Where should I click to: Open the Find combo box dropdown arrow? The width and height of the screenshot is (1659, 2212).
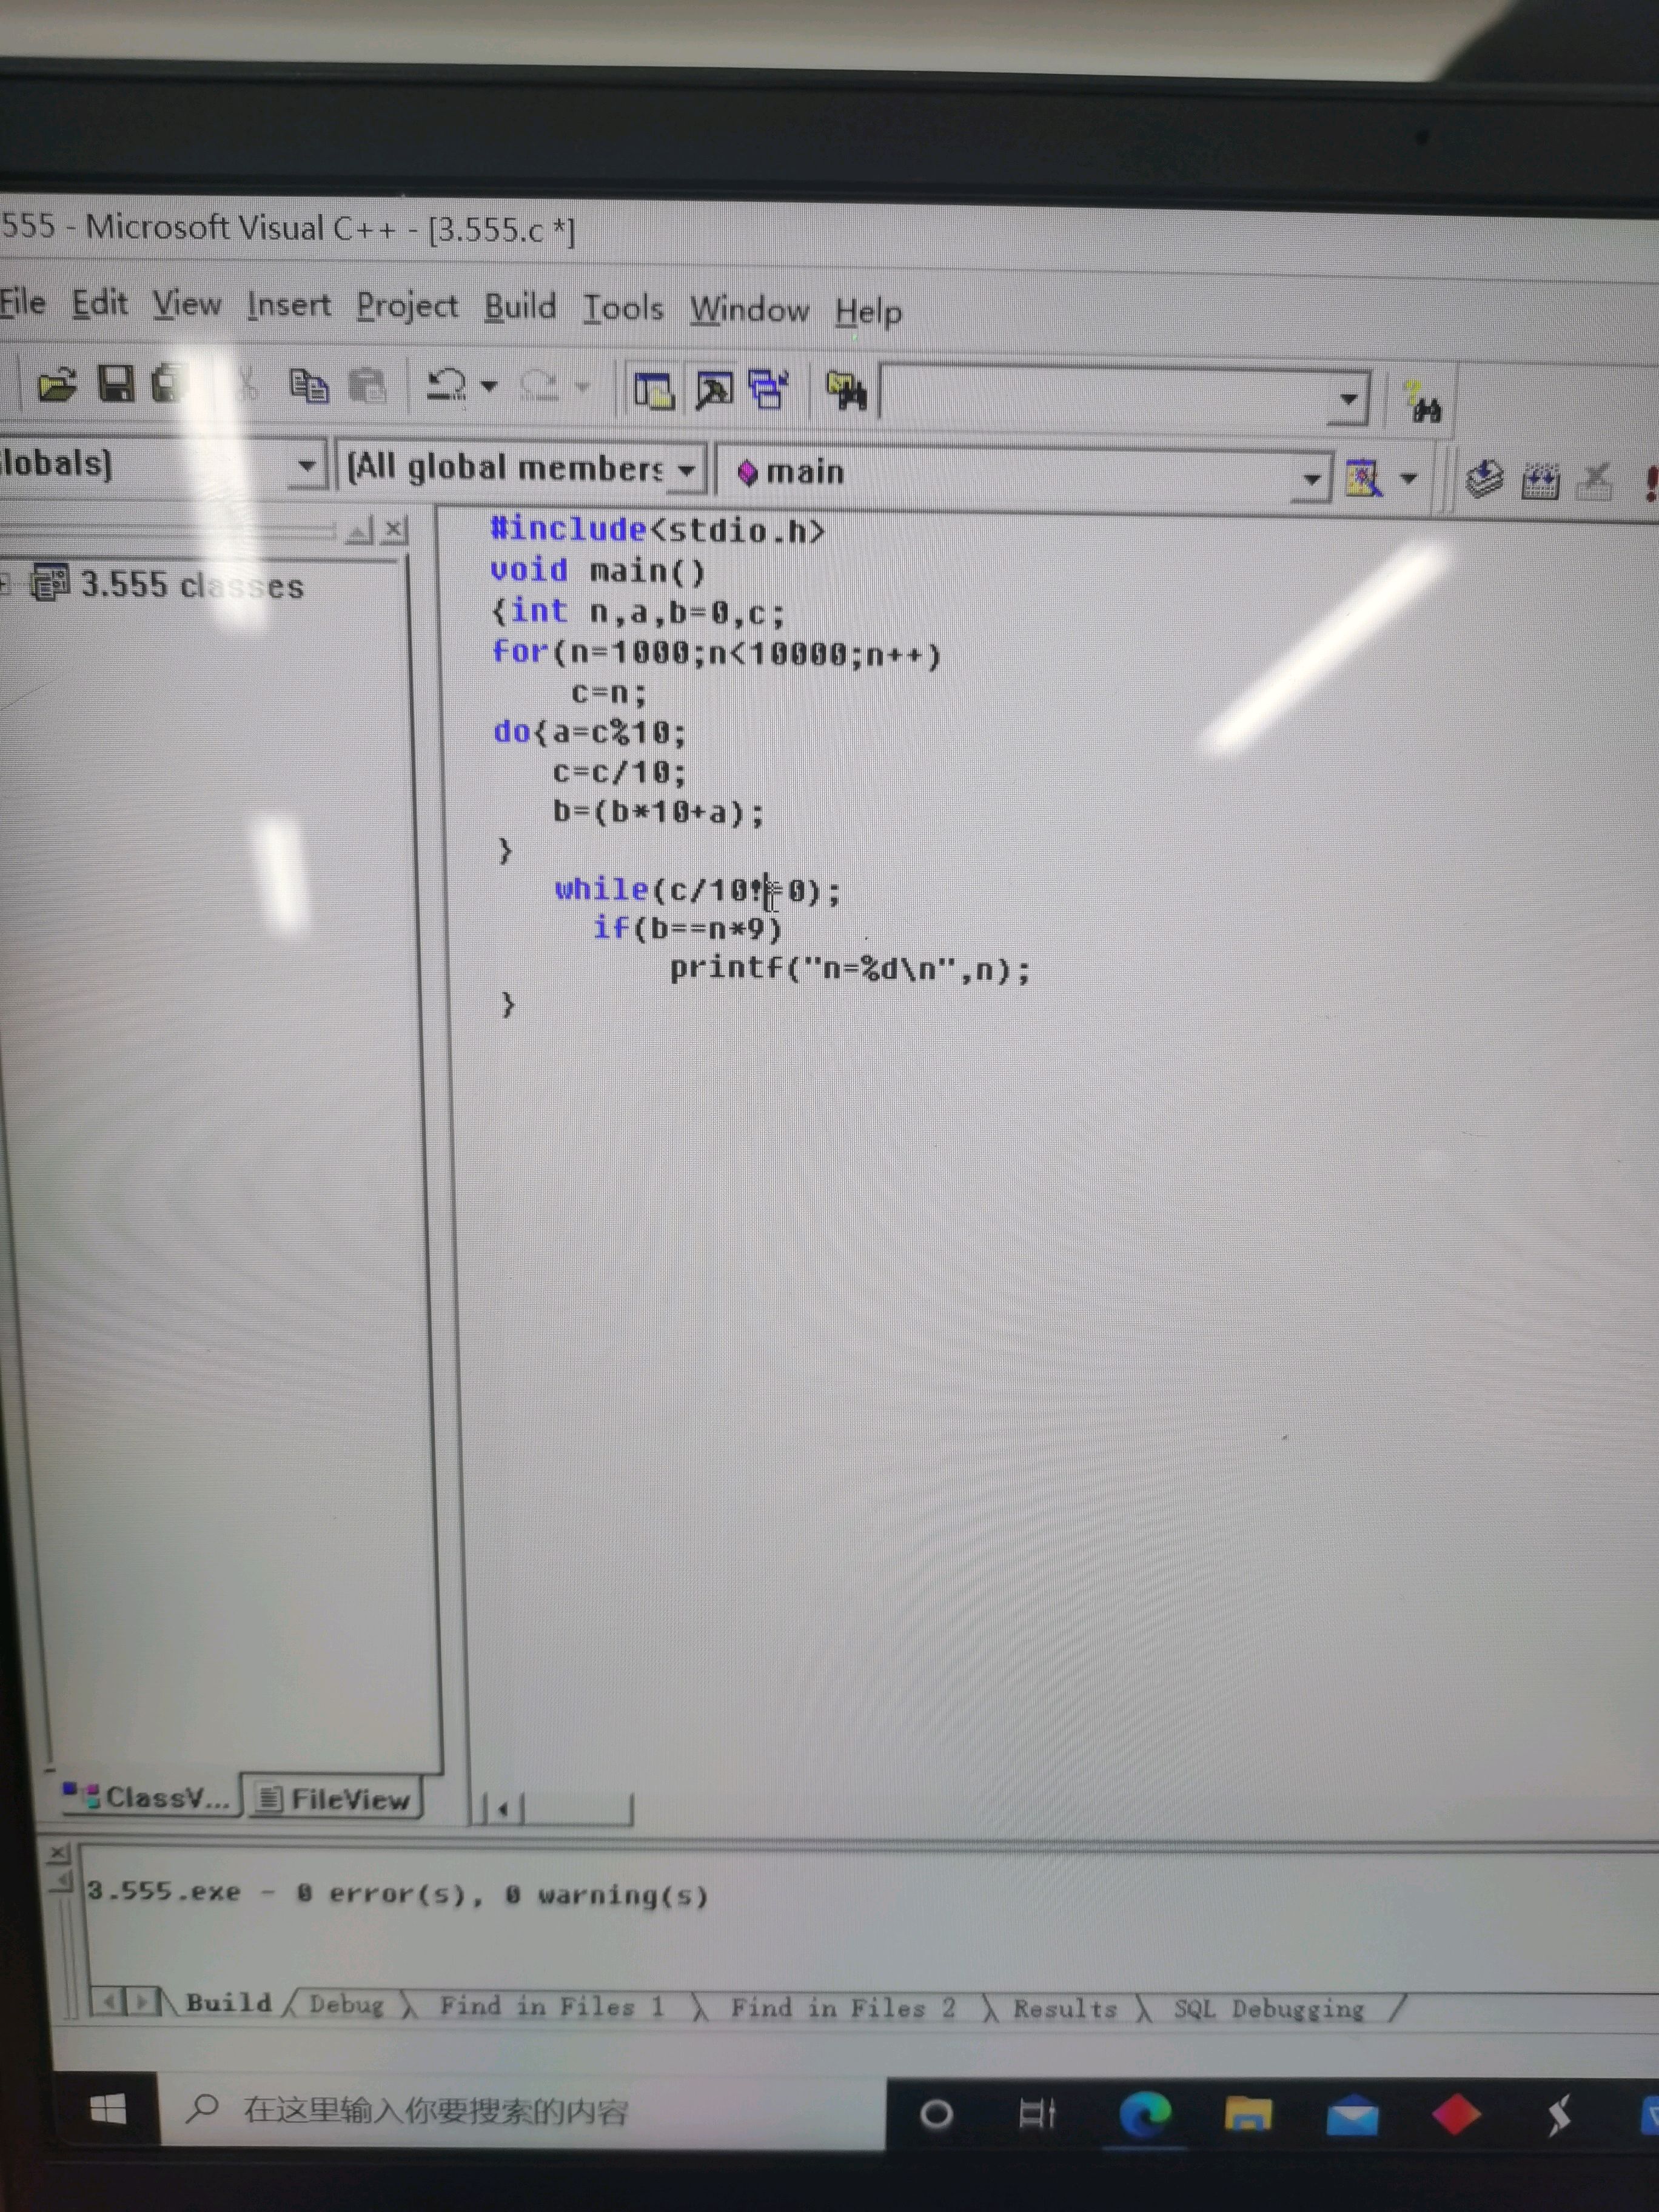tap(1349, 399)
